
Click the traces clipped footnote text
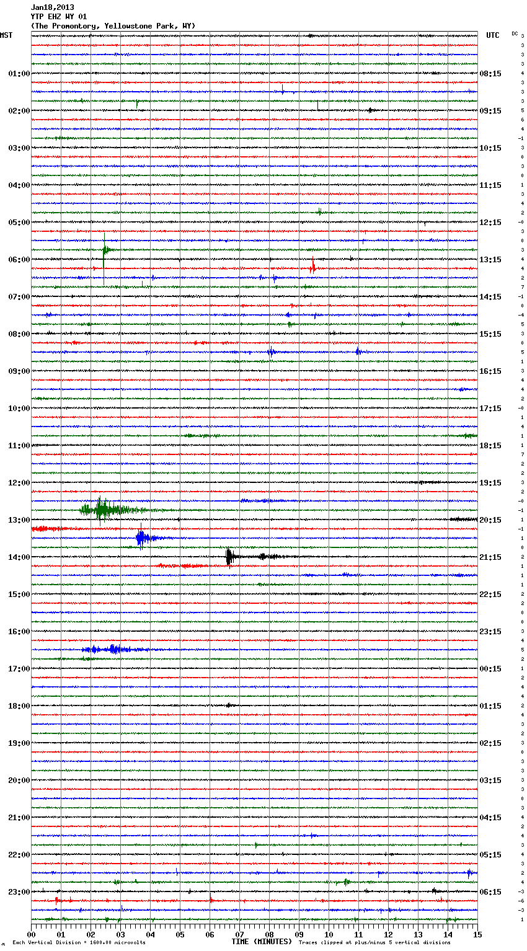pyautogui.click(x=374, y=942)
